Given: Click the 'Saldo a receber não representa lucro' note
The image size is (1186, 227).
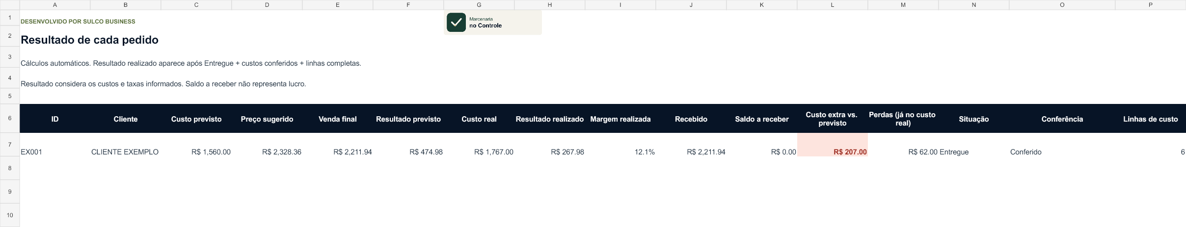Looking at the screenshot, I should click(246, 84).
